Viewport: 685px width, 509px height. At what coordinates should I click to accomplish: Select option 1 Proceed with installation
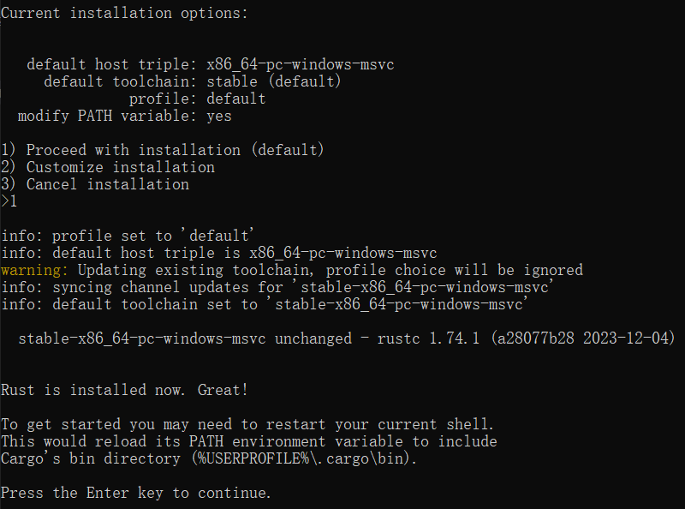(x=162, y=150)
